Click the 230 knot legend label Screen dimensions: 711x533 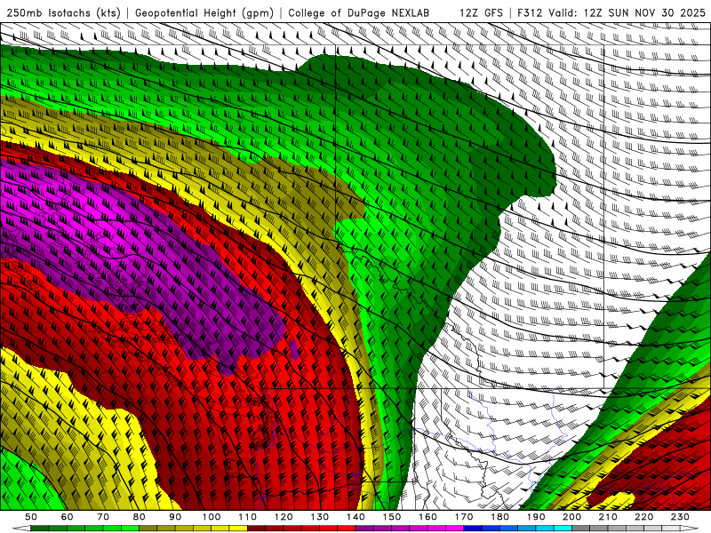point(681,517)
